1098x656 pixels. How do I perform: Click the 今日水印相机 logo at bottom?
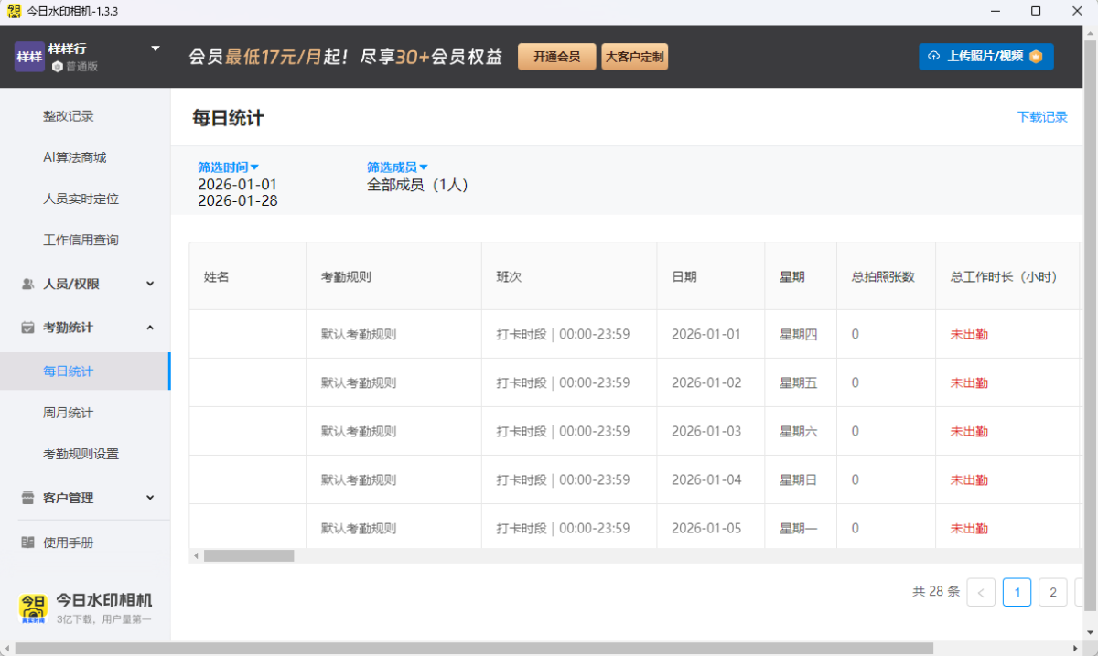click(x=33, y=608)
